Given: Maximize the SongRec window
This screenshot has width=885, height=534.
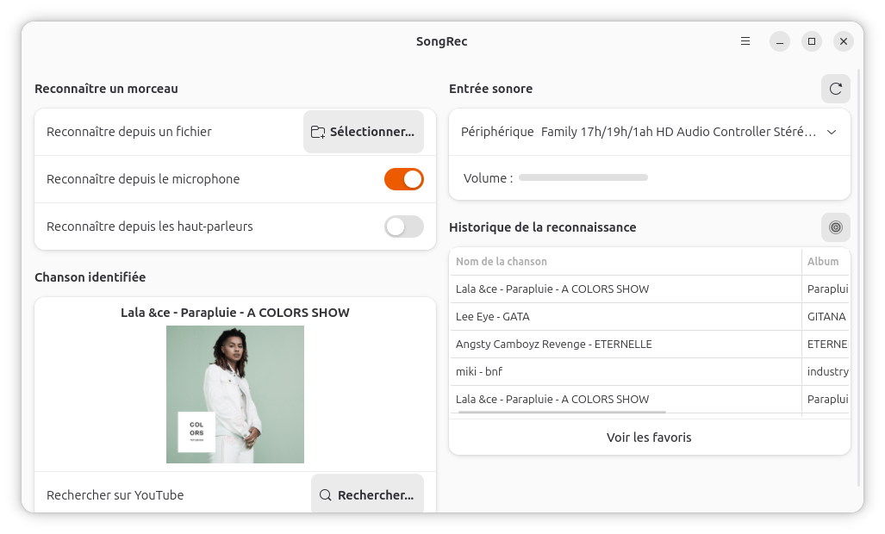Looking at the screenshot, I should tap(811, 41).
